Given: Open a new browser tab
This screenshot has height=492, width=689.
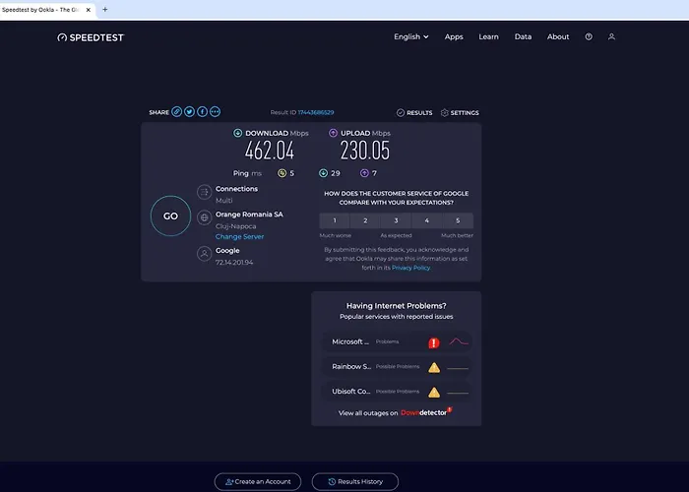Looking at the screenshot, I should (x=105, y=9).
